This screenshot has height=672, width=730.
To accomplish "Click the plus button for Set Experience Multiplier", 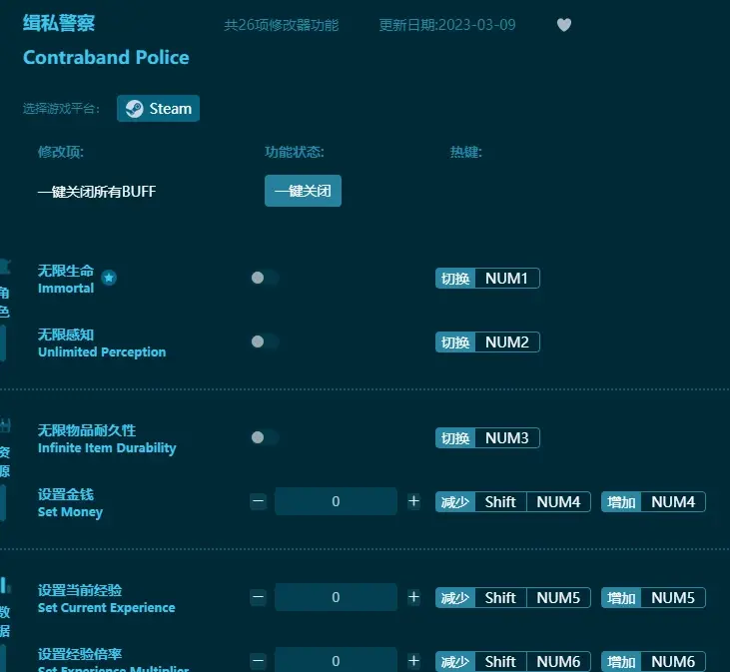I will [x=413, y=661].
